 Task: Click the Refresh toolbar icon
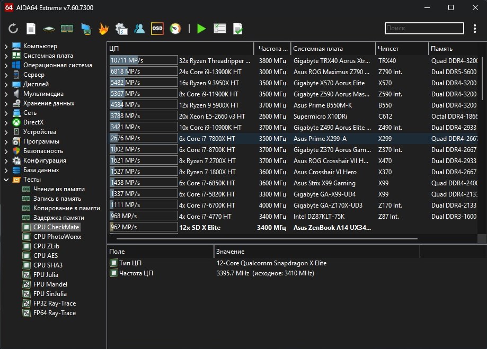13,29
